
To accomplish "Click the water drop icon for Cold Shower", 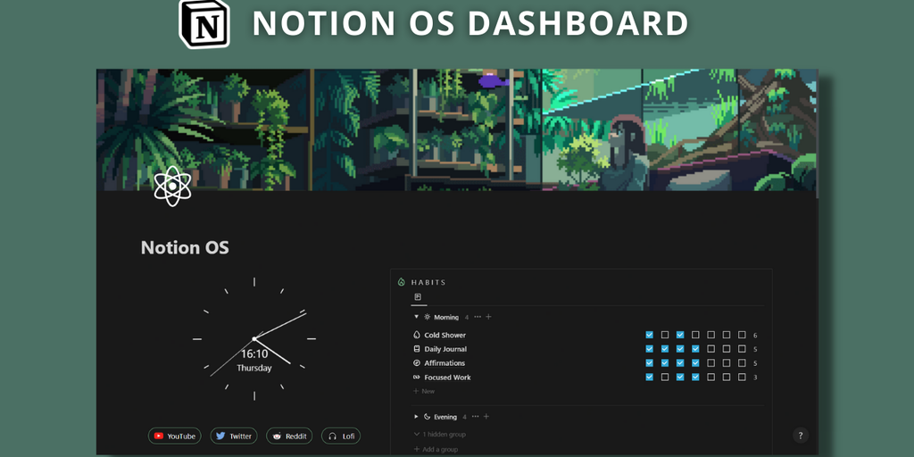I will coord(416,336).
